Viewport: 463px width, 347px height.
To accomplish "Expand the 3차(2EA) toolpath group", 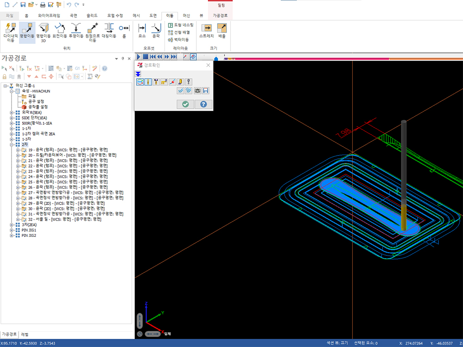I will 12,225.
